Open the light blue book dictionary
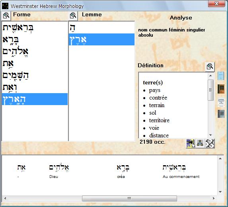Image resolution: width=228 pixels, height=207 pixels. pyautogui.click(x=221, y=76)
